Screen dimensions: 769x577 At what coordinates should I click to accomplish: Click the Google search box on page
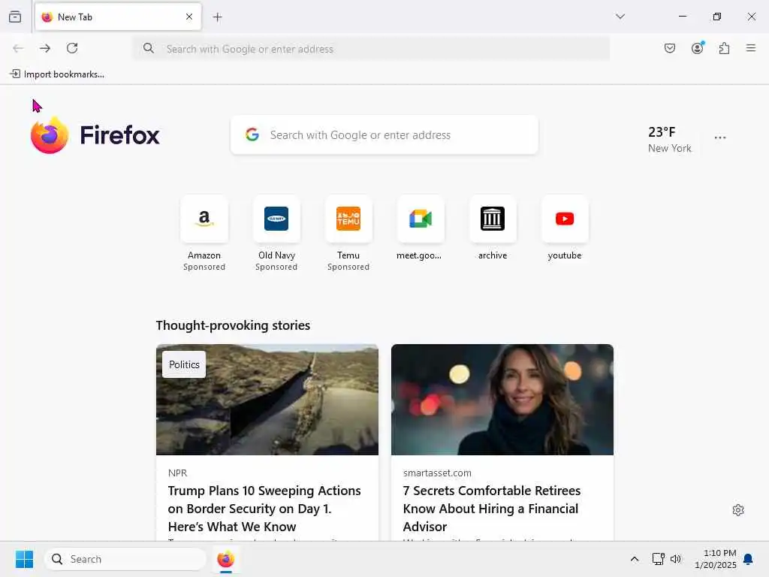coord(384,135)
